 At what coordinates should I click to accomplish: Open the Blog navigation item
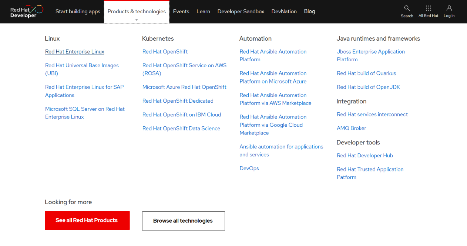coord(309,11)
